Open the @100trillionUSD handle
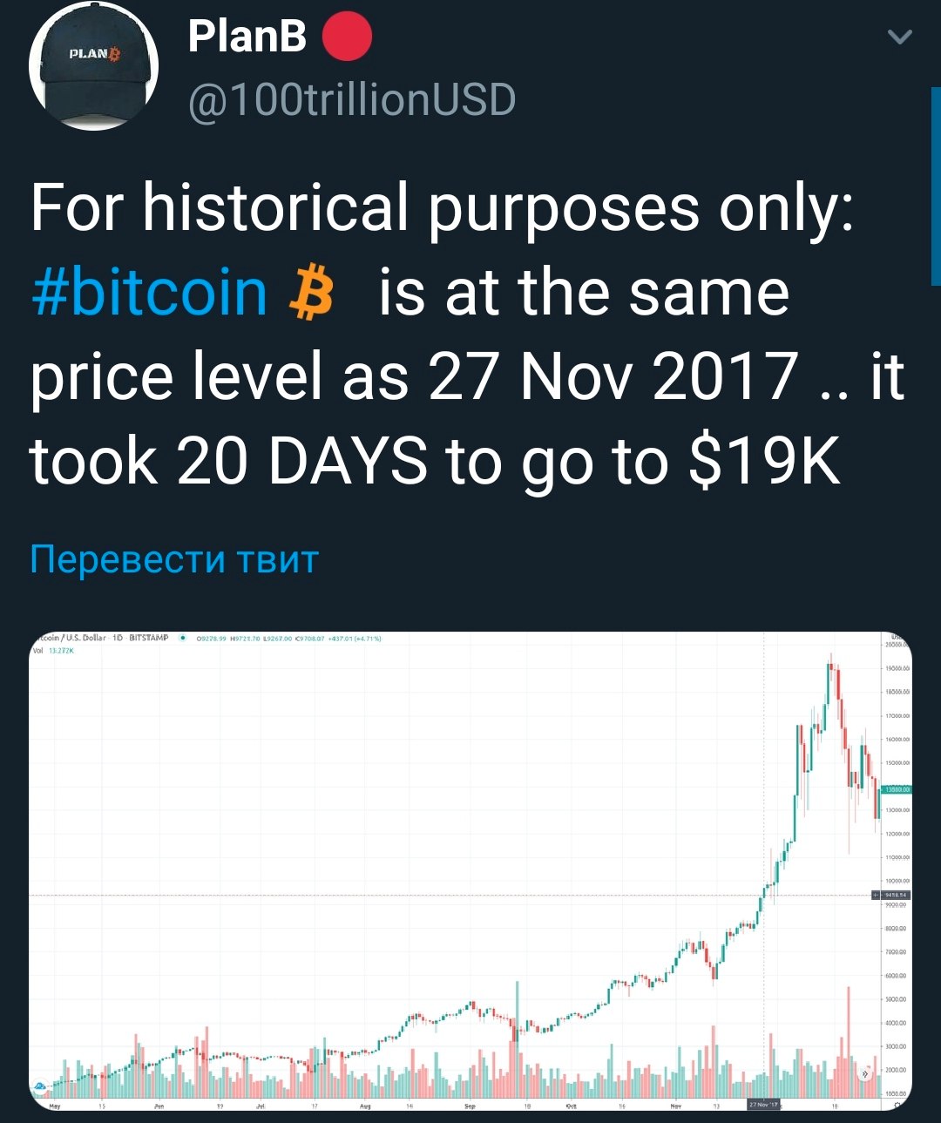This screenshot has width=941, height=1123. click(352, 100)
